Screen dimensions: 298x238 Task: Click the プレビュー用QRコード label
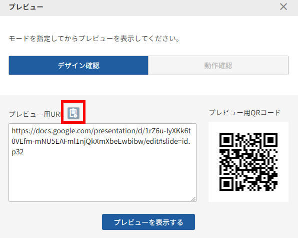(x=245, y=113)
